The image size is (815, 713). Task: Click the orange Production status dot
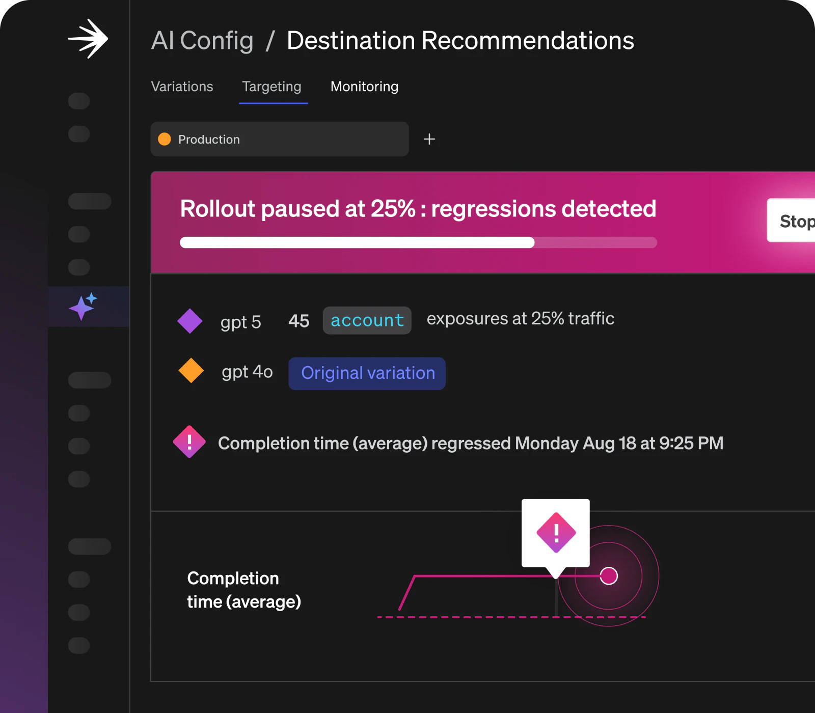coord(165,139)
